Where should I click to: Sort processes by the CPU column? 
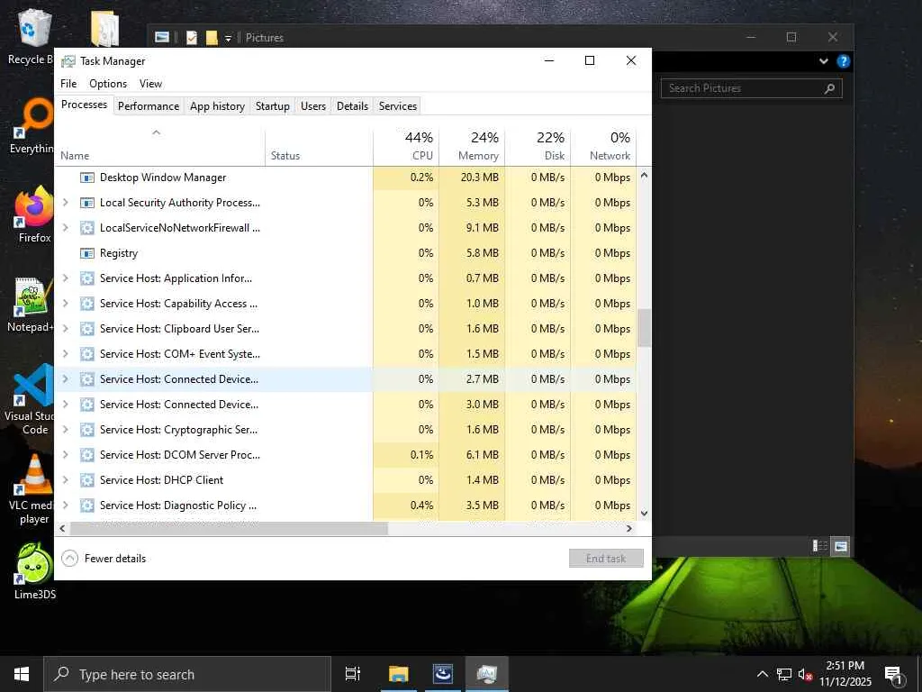pyautogui.click(x=406, y=146)
